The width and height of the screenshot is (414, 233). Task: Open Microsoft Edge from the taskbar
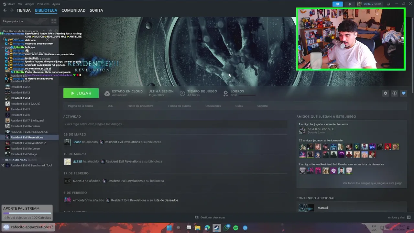[x=207, y=228]
